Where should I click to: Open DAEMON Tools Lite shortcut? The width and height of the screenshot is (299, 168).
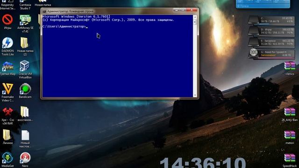pyautogui.click(x=7, y=47)
